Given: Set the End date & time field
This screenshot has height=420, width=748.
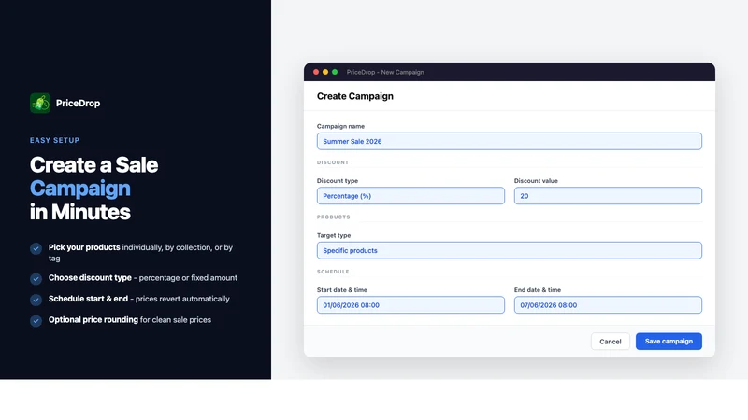Looking at the screenshot, I should click(x=608, y=305).
